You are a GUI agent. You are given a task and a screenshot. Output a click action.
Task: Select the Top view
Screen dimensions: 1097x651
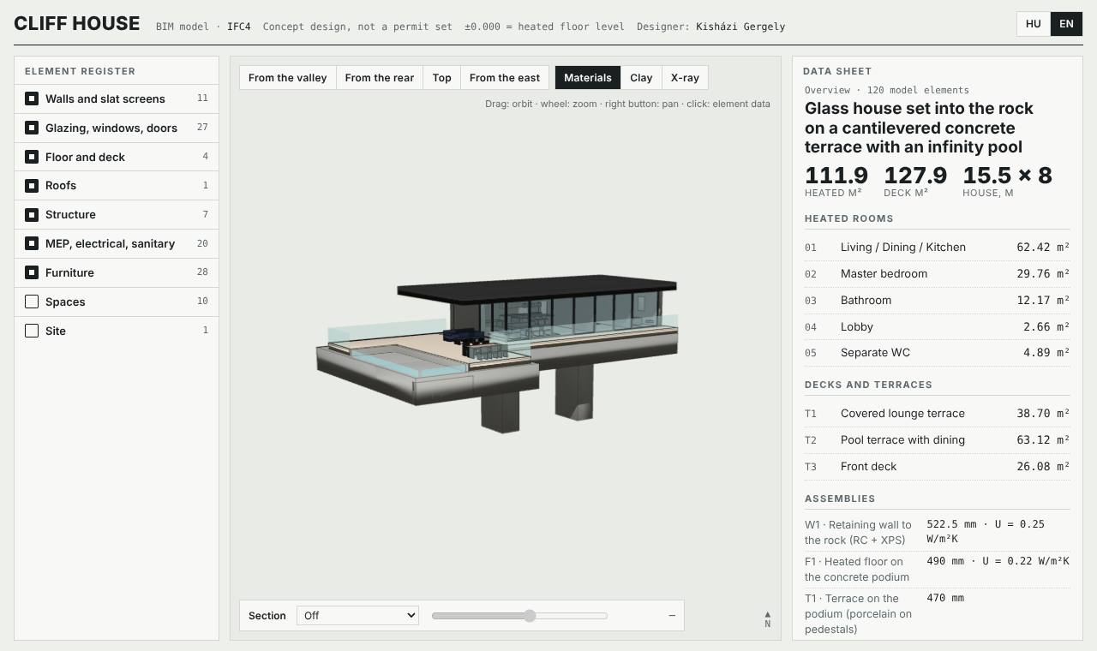[x=441, y=78]
